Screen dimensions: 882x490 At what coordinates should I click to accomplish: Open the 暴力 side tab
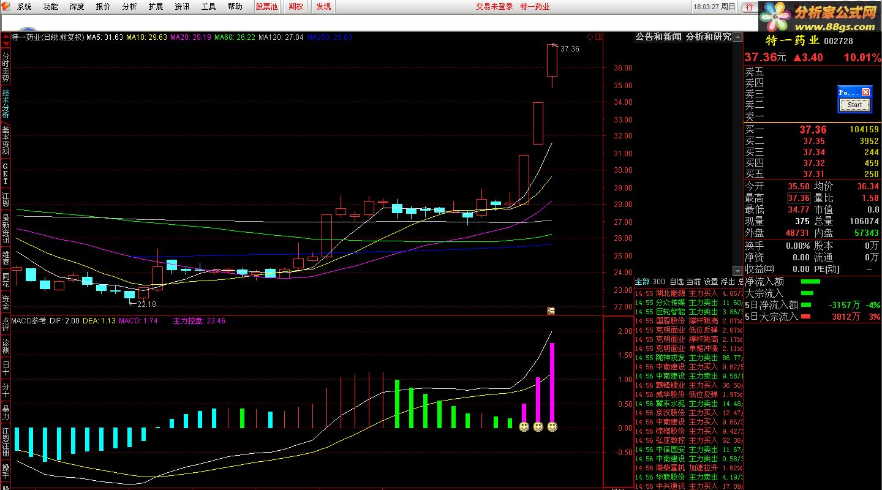(6, 413)
